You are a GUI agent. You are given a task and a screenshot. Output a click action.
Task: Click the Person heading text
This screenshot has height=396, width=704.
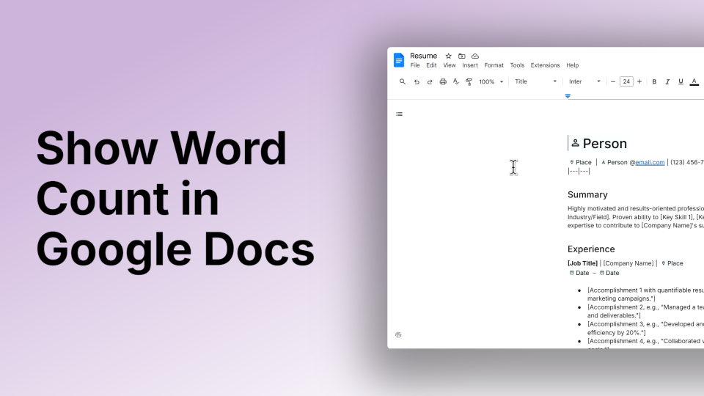(x=605, y=144)
